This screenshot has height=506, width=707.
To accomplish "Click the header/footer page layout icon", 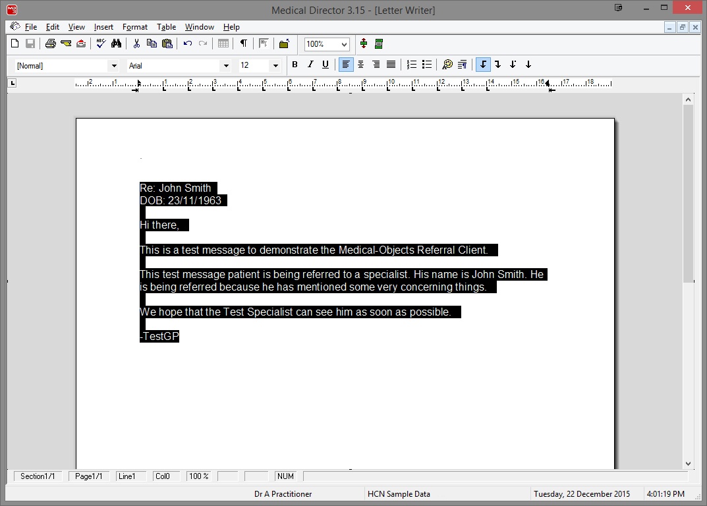I will click(x=264, y=43).
